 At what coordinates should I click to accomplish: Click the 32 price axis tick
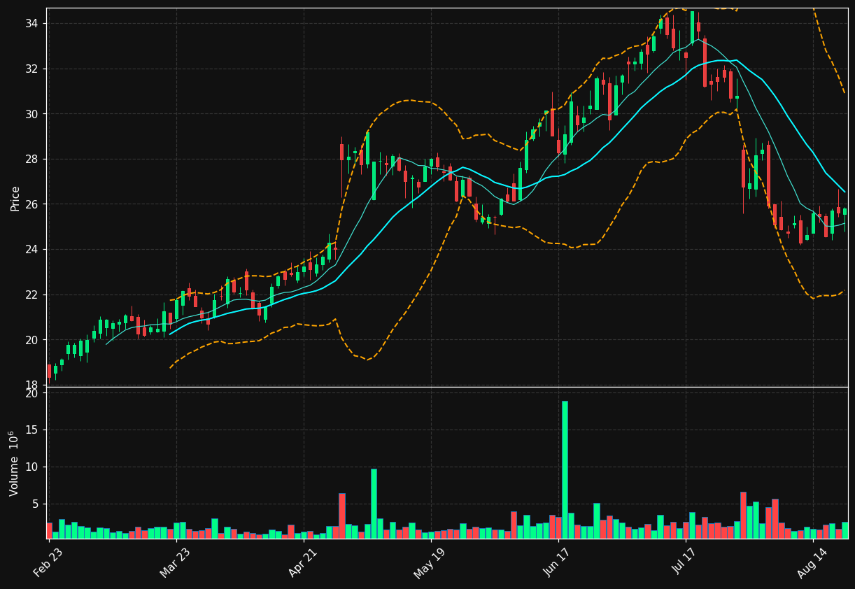pos(33,69)
